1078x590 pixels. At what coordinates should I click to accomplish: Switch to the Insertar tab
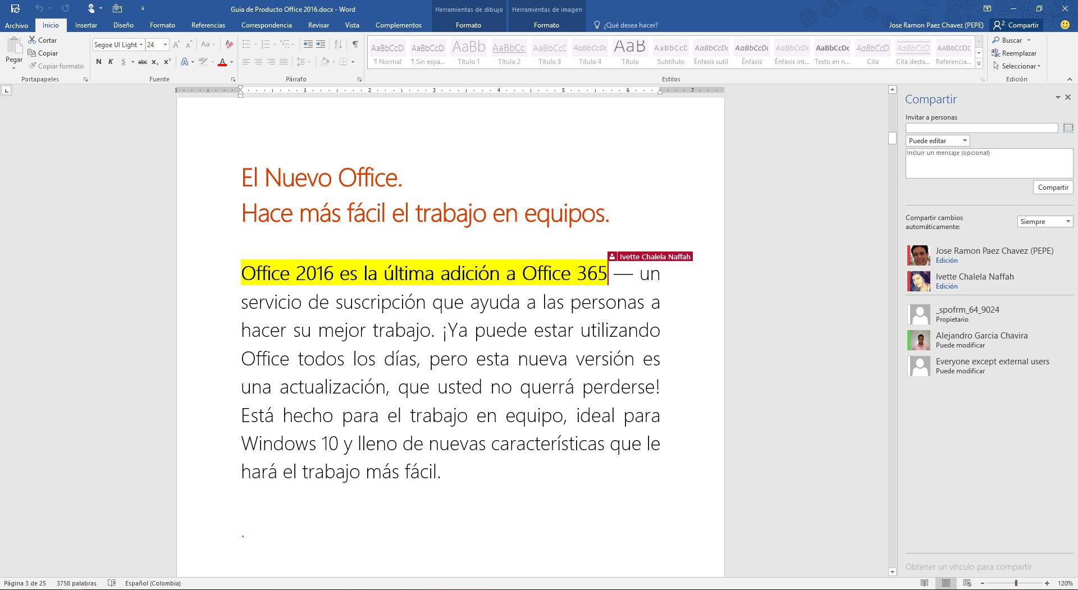click(x=86, y=25)
